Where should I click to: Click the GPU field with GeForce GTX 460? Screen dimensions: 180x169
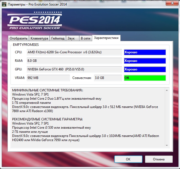(x=74, y=69)
